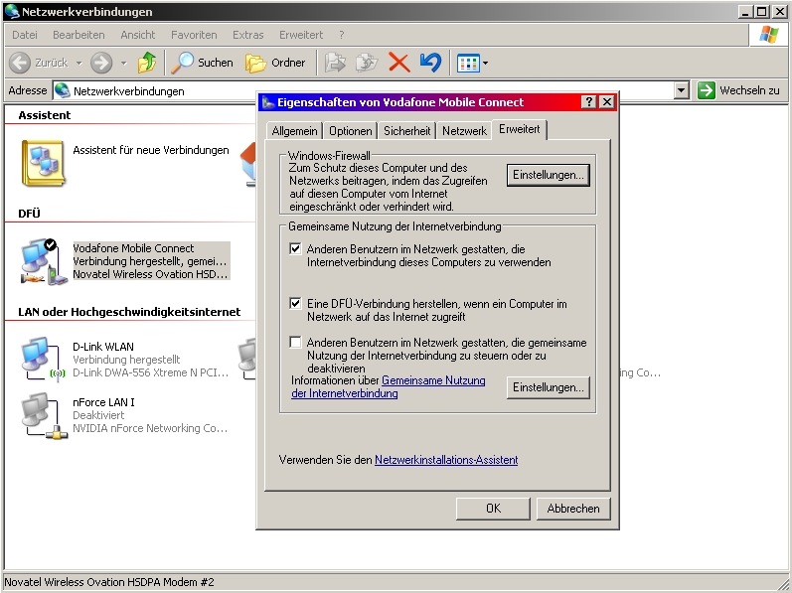Click the D-Link DWA-556 Xtreme N PCI… text
The width and height of the screenshot is (792, 593).
click(x=150, y=372)
